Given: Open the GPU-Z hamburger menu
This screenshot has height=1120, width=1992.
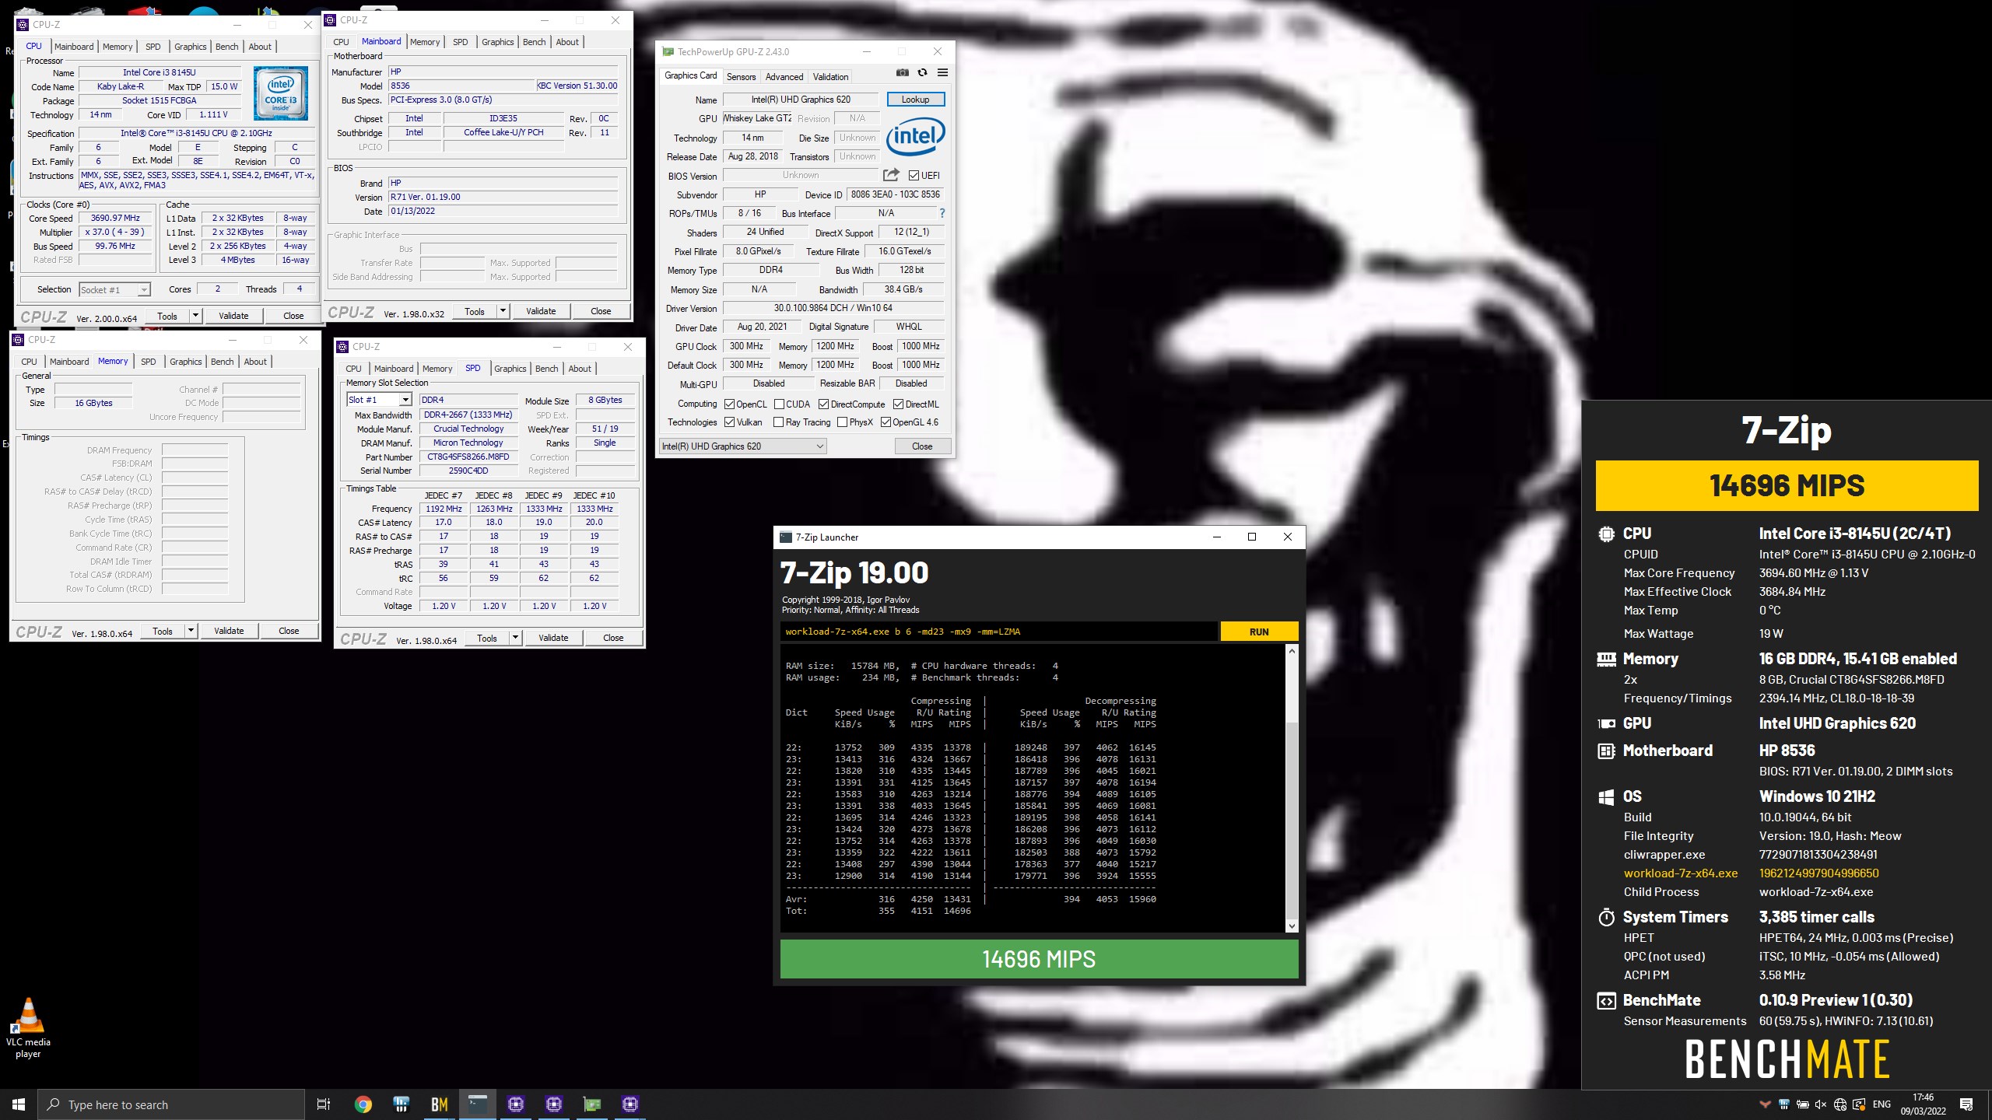Looking at the screenshot, I should (942, 72).
